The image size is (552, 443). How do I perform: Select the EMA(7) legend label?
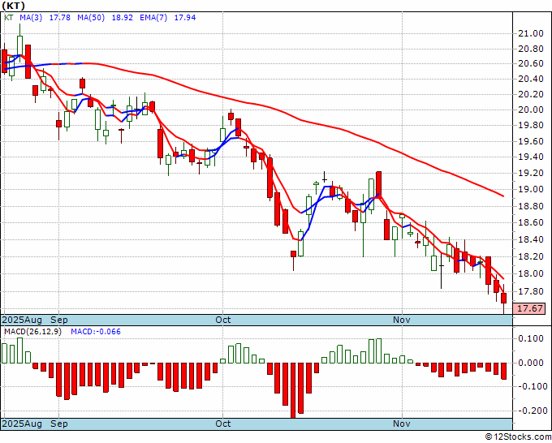pyautogui.click(x=153, y=18)
